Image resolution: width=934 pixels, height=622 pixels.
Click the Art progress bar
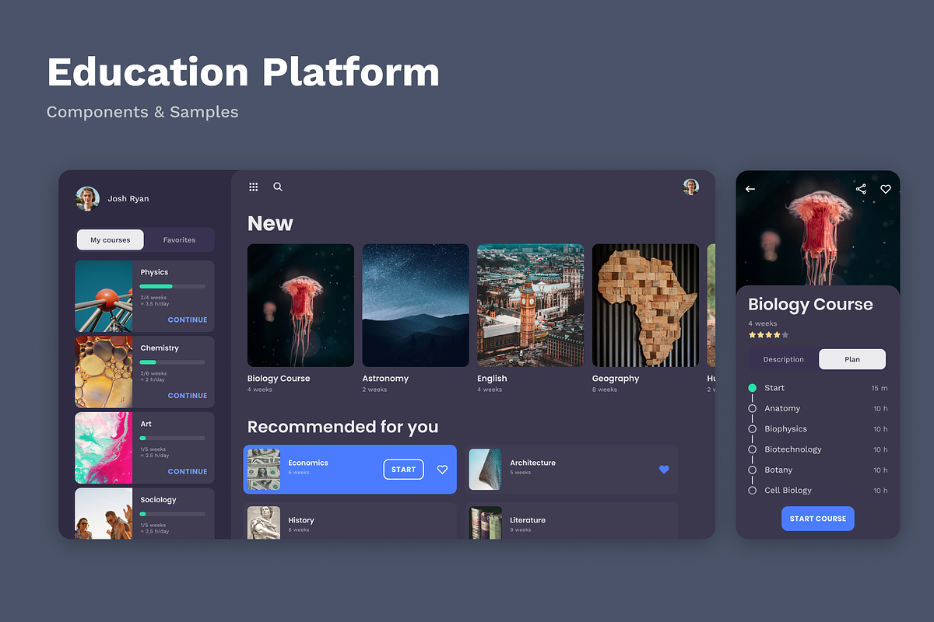coord(173,438)
